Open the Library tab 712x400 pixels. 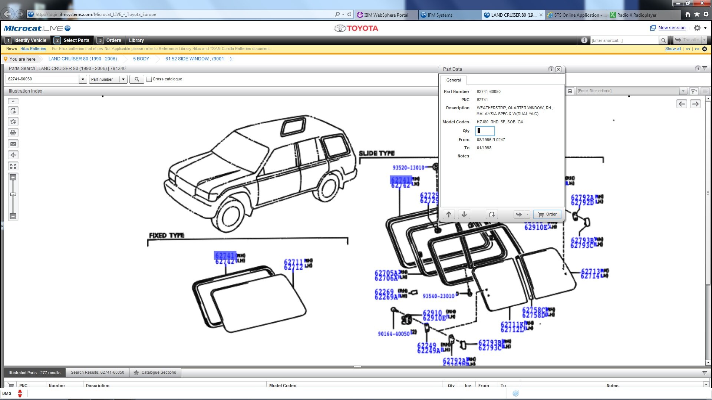coord(136,40)
